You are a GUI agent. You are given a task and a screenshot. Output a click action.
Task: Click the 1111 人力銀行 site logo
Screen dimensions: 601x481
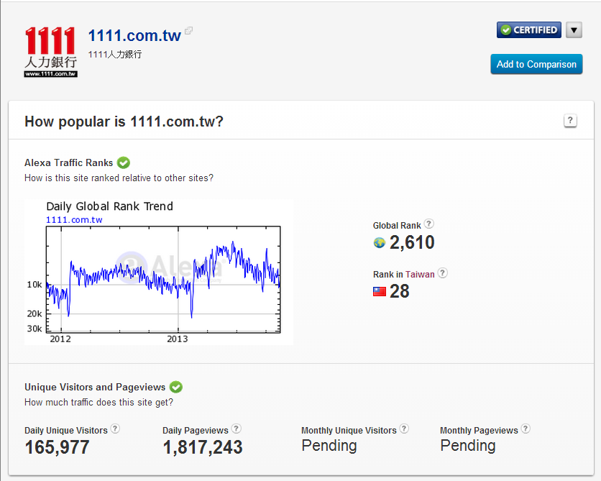[x=51, y=52]
